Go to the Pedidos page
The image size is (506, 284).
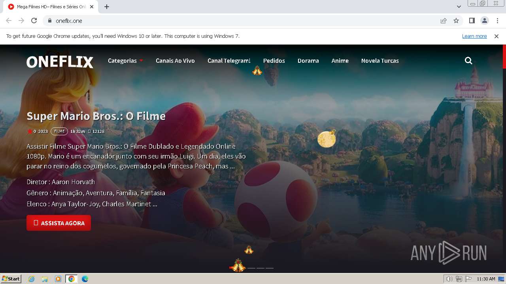(x=274, y=61)
